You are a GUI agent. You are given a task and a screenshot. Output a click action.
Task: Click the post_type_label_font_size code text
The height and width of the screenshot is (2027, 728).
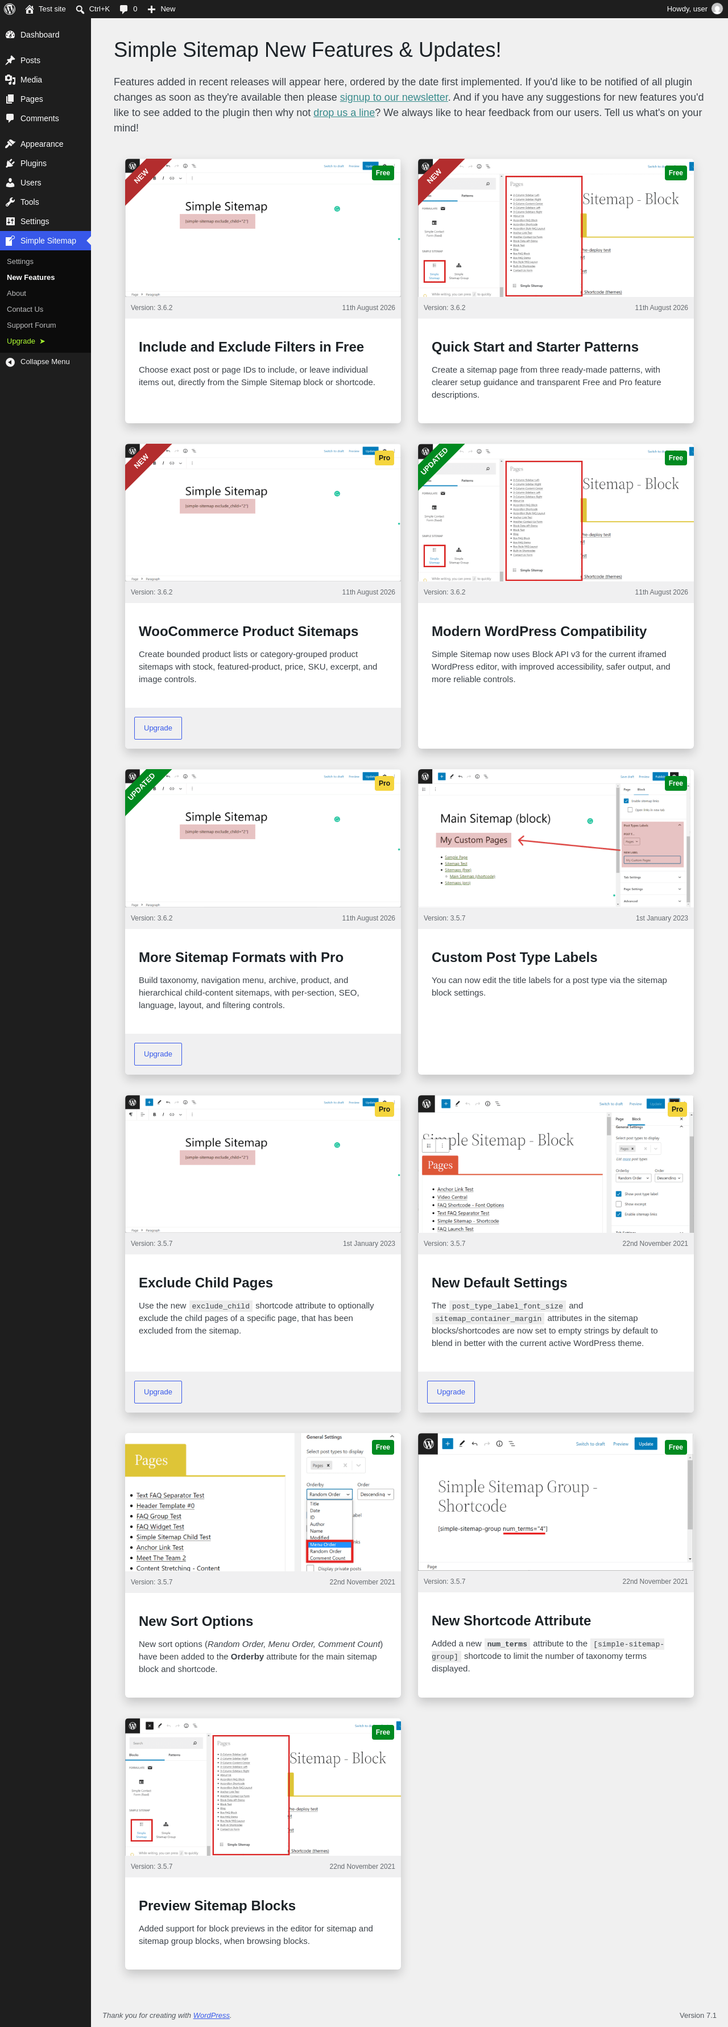coord(508,1306)
